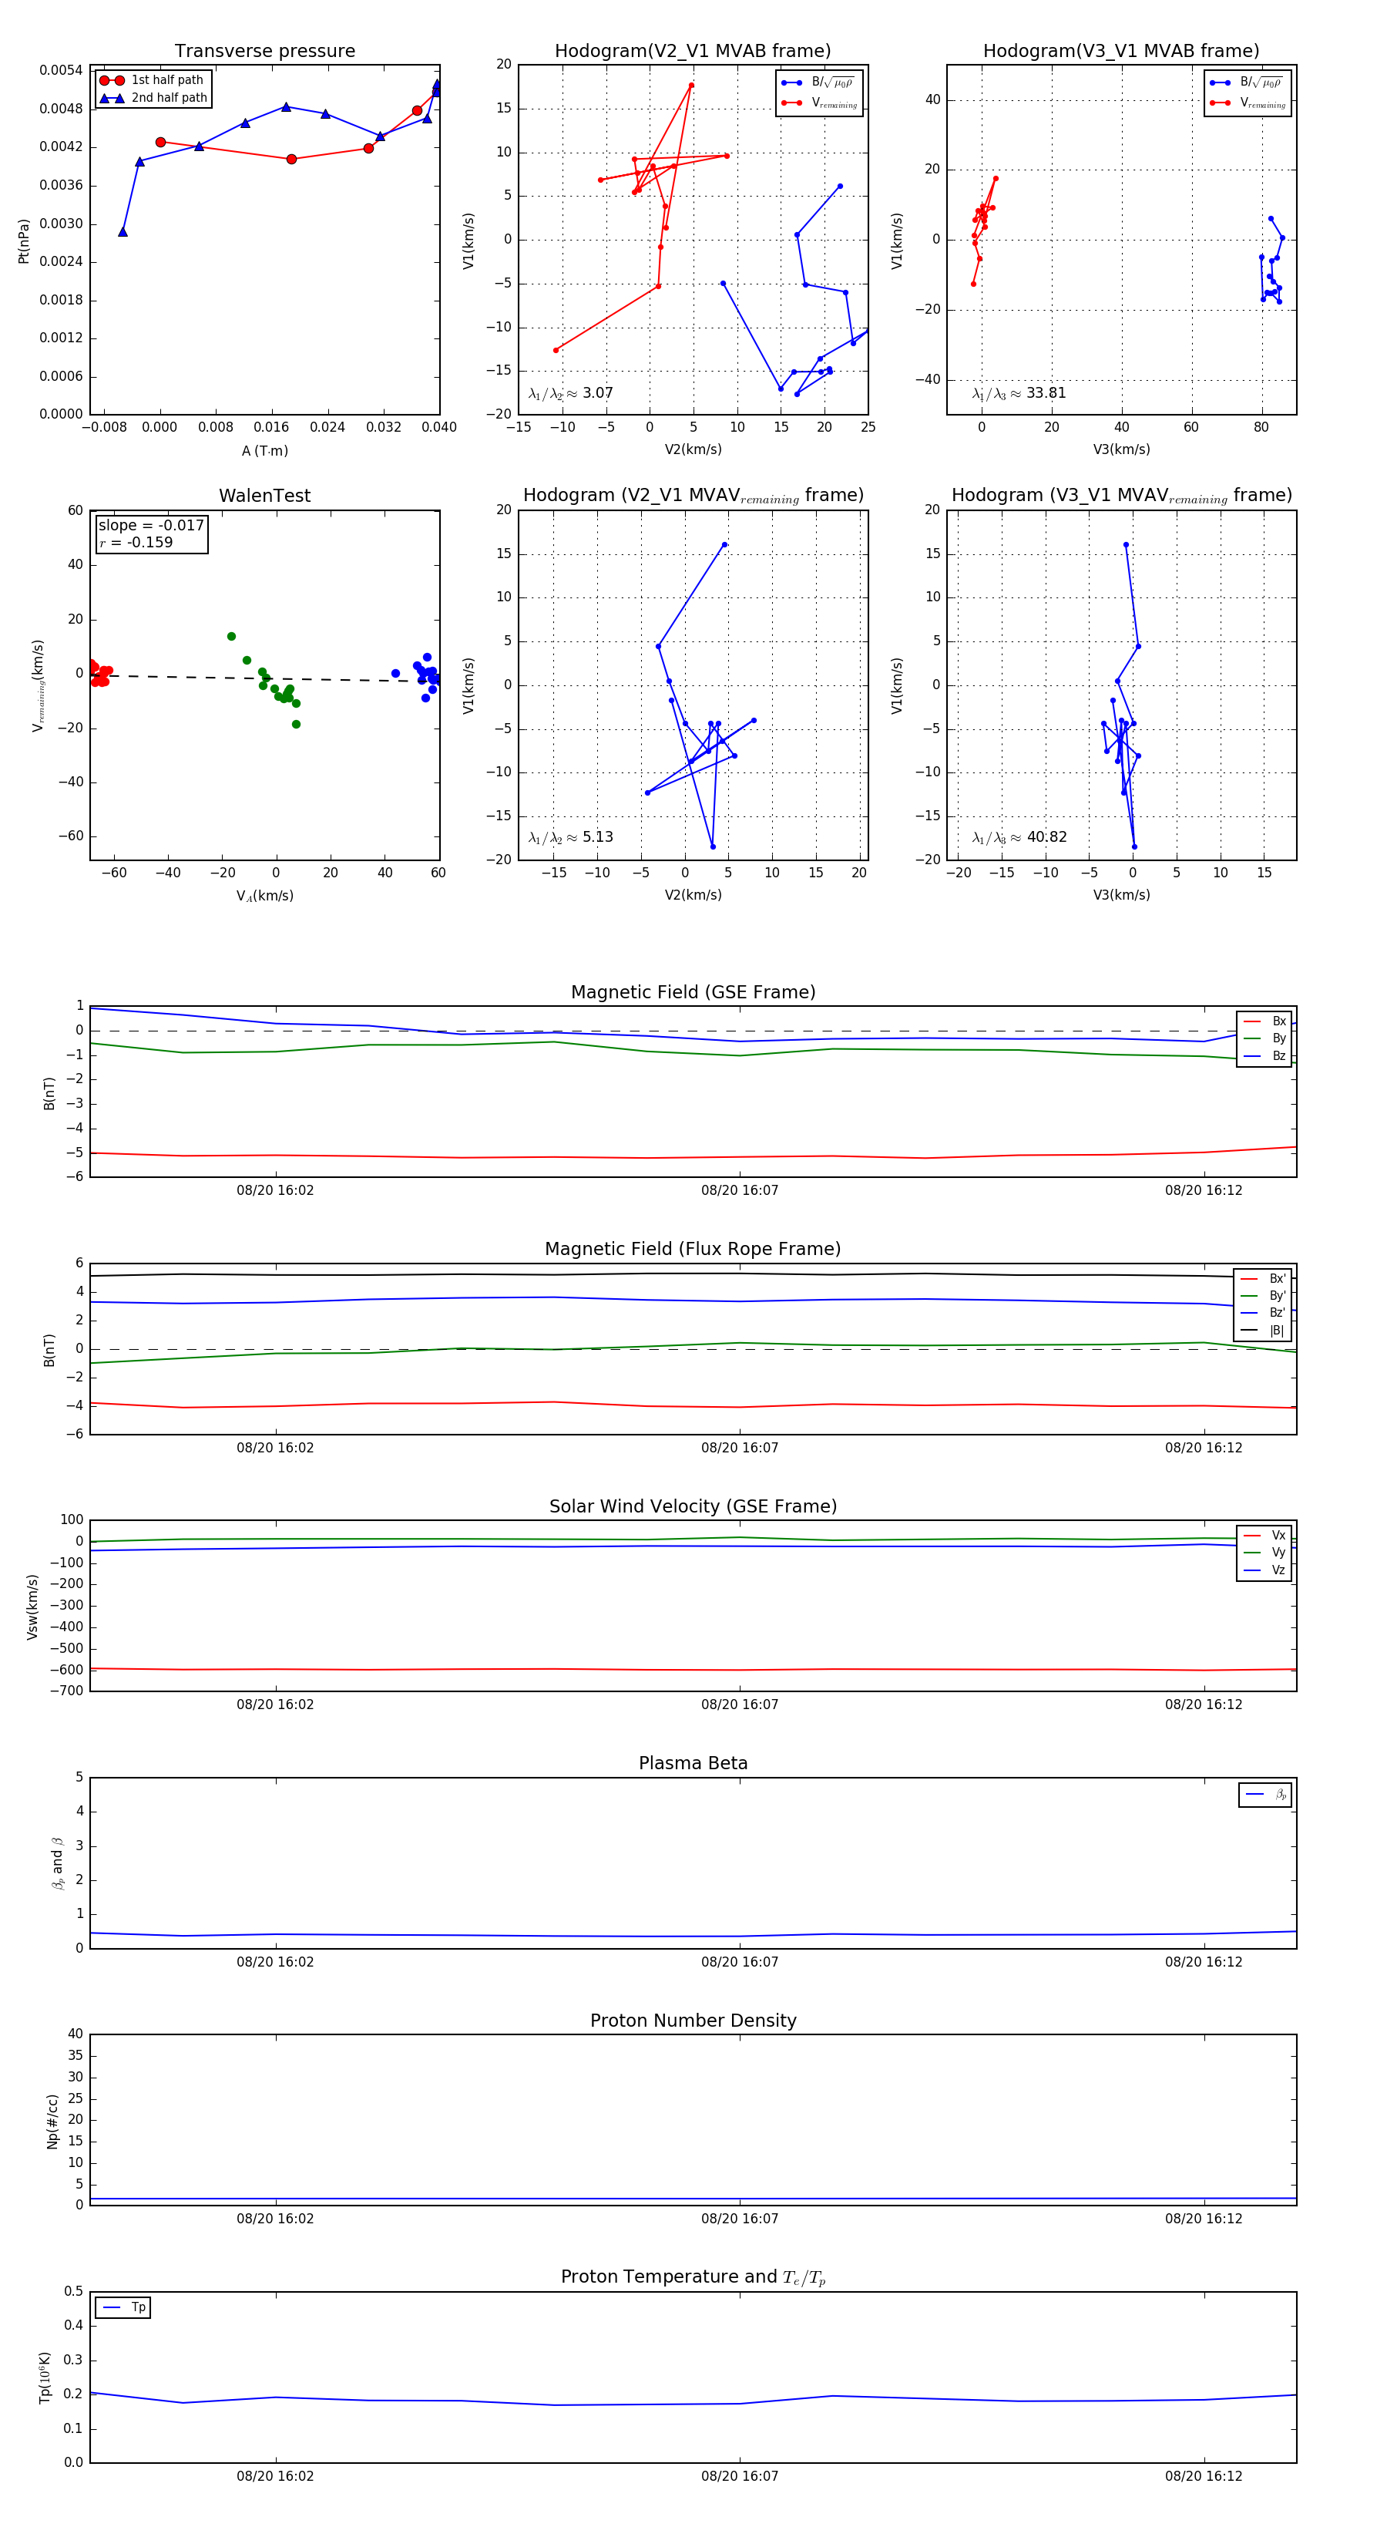Click the "Hodogram(V3_V1 MVAB frame)" title
Screen dimensions: 1387x2544
(1120, 52)
